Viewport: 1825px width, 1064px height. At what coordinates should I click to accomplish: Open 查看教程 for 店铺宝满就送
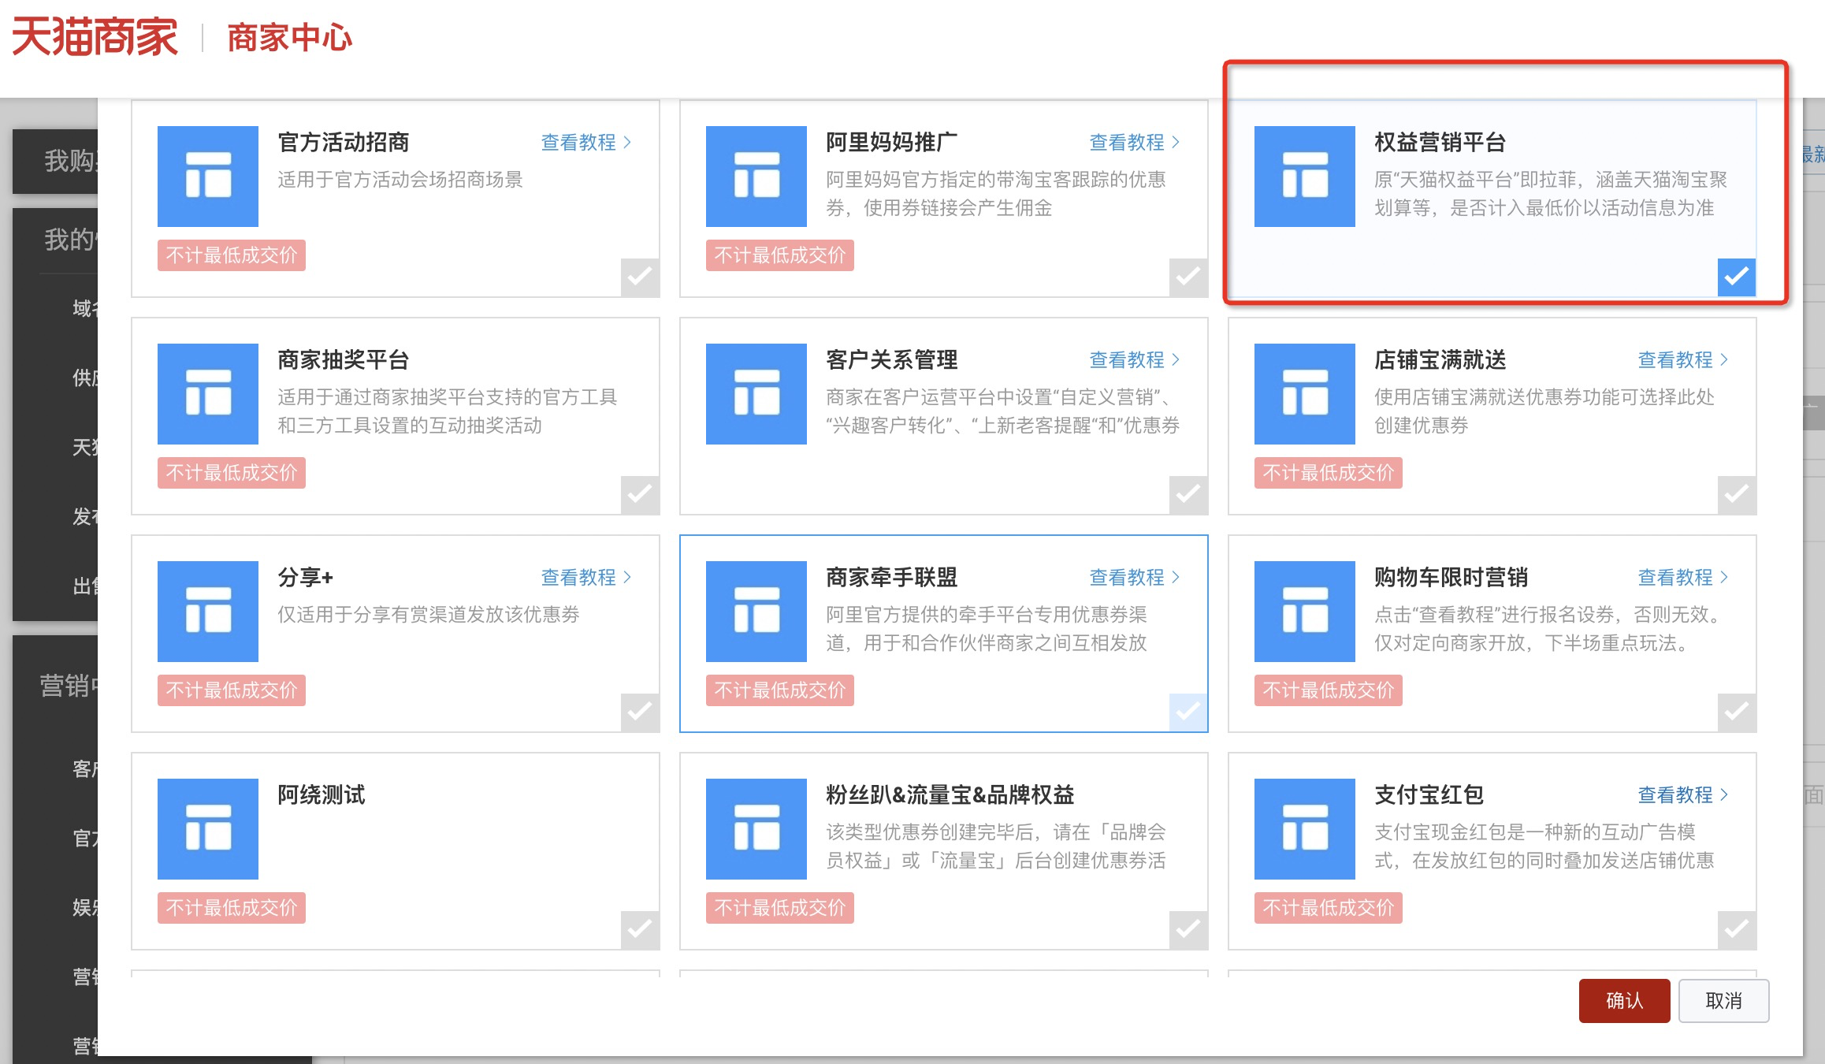(1683, 360)
